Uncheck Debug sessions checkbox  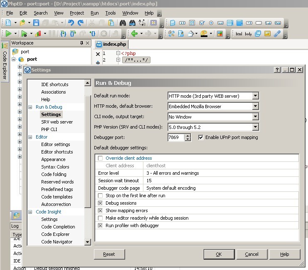coord(100,203)
